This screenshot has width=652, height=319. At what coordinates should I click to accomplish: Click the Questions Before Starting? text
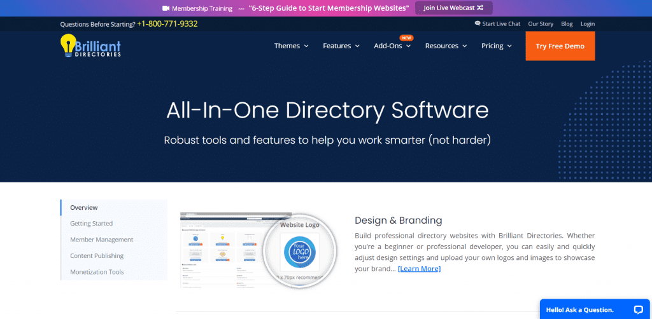(97, 24)
